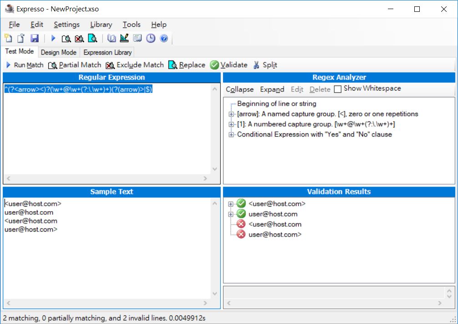This screenshot has height=324, width=458.
Task: Click the Validate button
Action: coord(229,65)
